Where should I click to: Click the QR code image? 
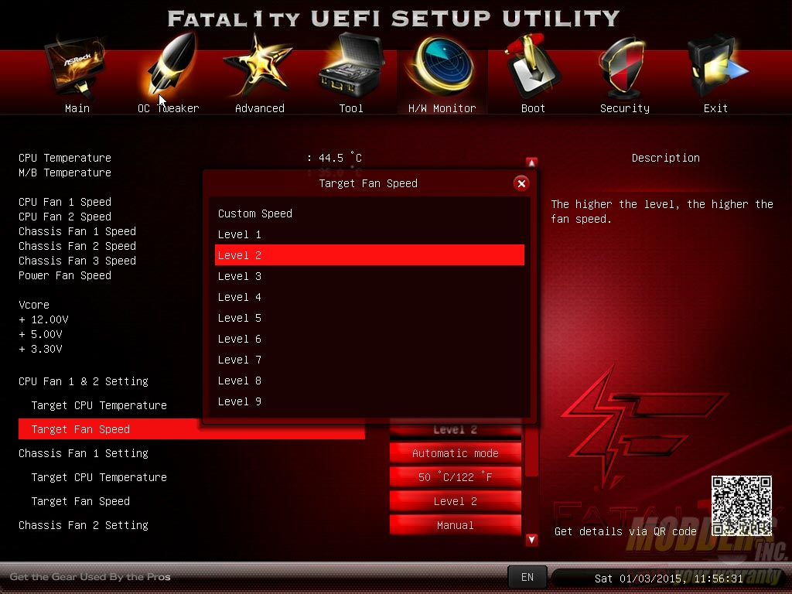coord(741,506)
